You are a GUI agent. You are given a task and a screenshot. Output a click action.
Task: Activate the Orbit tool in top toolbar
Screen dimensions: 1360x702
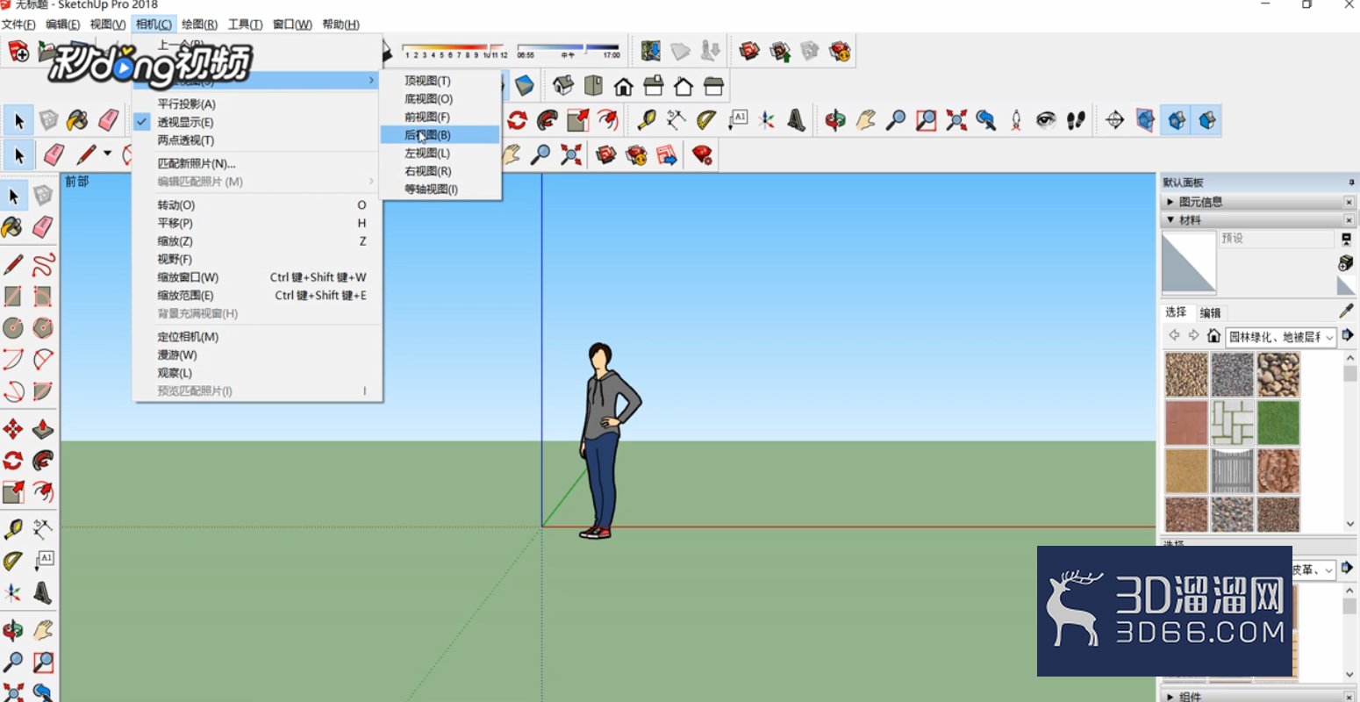(835, 120)
